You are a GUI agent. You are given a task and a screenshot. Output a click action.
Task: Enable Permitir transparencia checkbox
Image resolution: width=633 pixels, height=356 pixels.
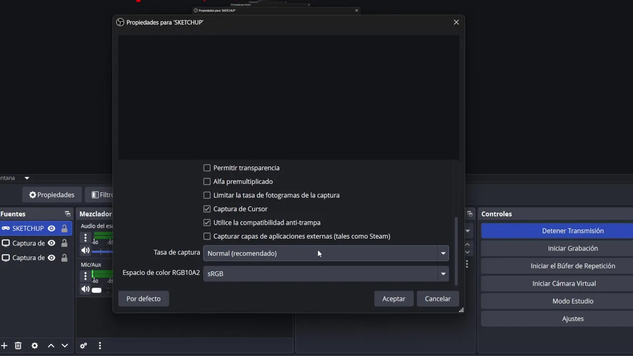point(207,168)
